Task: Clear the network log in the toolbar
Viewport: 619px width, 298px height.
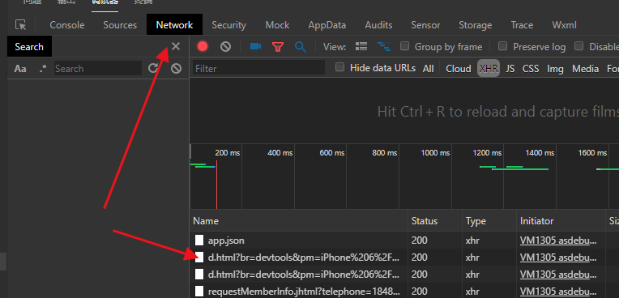Action: pyautogui.click(x=225, y=47)
